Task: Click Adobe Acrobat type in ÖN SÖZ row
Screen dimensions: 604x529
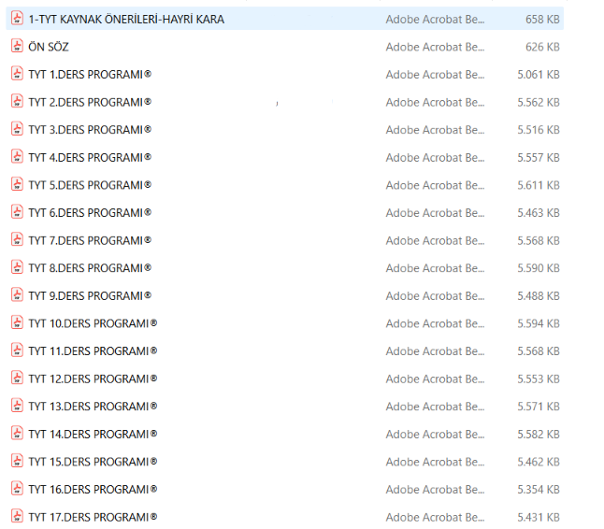Action: (436, 47)
